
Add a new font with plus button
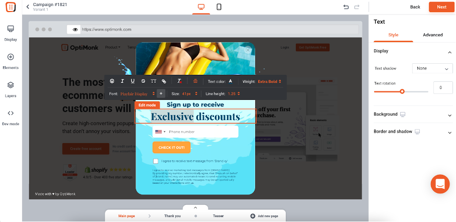tap(161, 94)
